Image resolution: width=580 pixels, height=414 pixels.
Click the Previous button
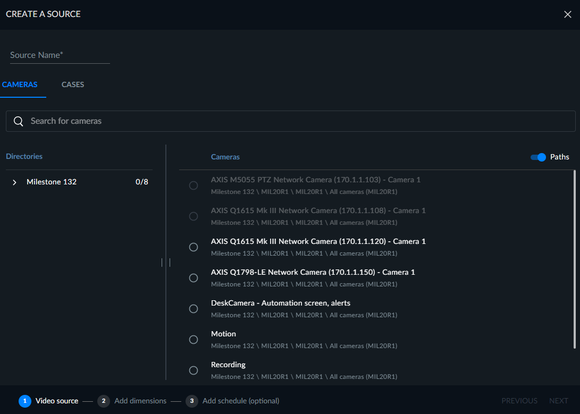point(519,401)
